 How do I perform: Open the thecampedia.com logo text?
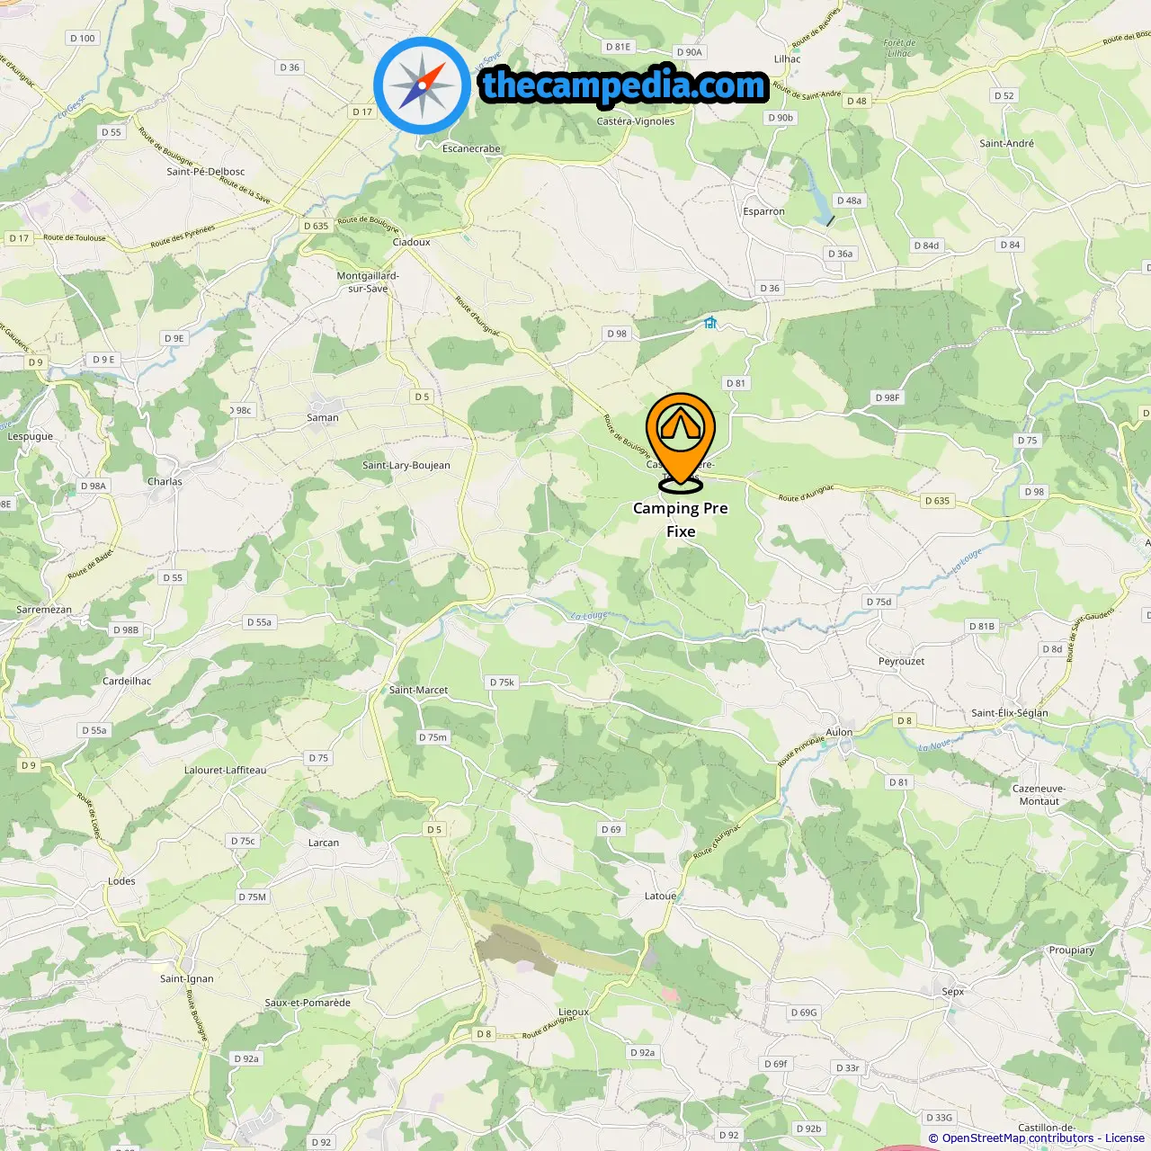coord(624,85)
